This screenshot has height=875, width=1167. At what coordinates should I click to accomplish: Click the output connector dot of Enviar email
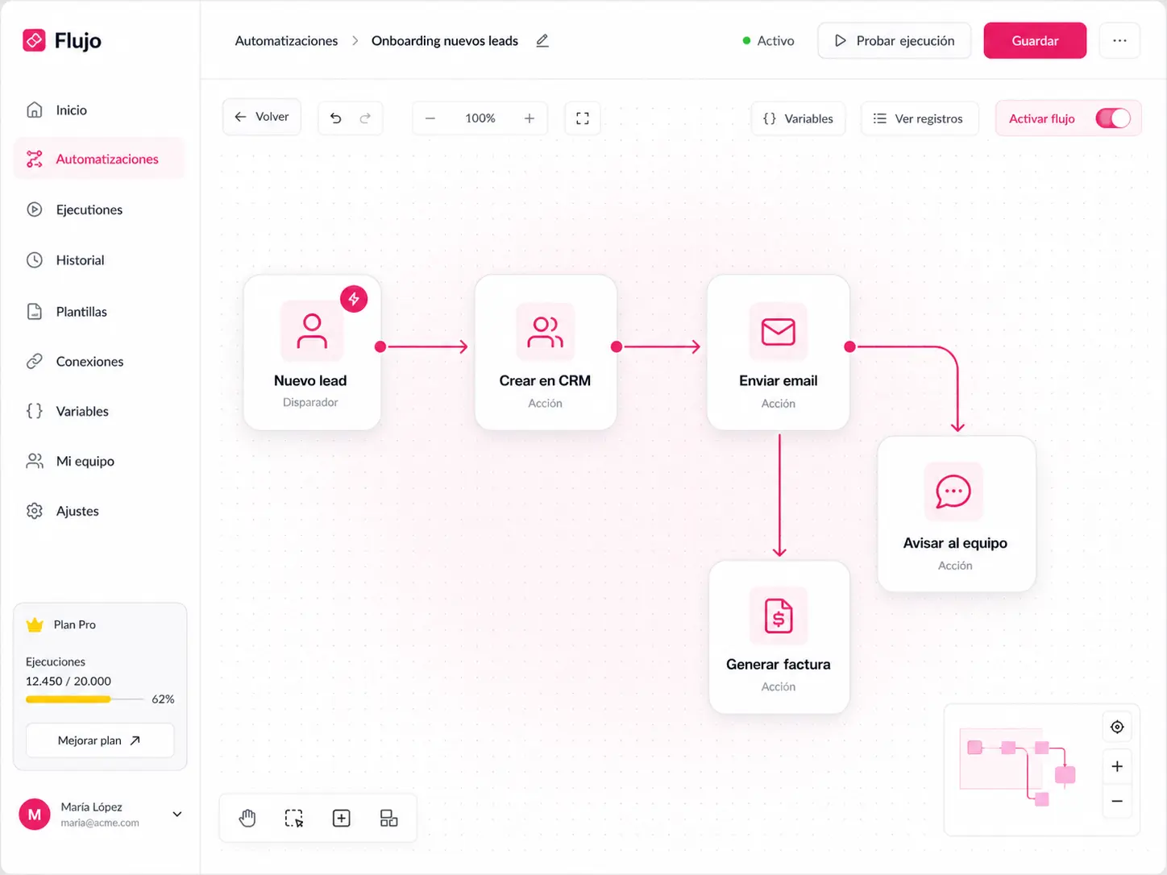849,346
